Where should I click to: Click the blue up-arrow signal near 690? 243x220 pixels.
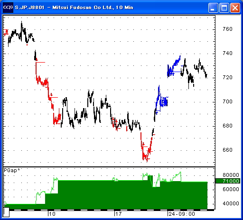pos(157,113)
